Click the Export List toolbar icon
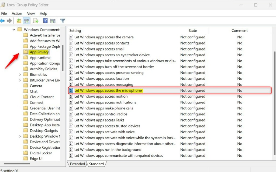The image size is (276, 172). pyautogui.click(x=36, y=21)
